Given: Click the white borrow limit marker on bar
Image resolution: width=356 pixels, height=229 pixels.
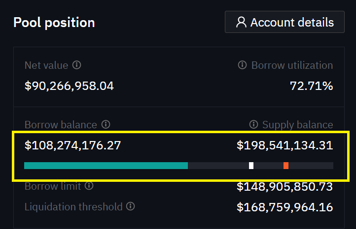Looking at the screenshot, I should [x=251, y=166].
